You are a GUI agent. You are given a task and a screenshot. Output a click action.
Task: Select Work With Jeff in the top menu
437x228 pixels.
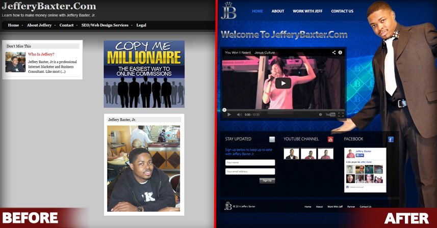[307, 11]
